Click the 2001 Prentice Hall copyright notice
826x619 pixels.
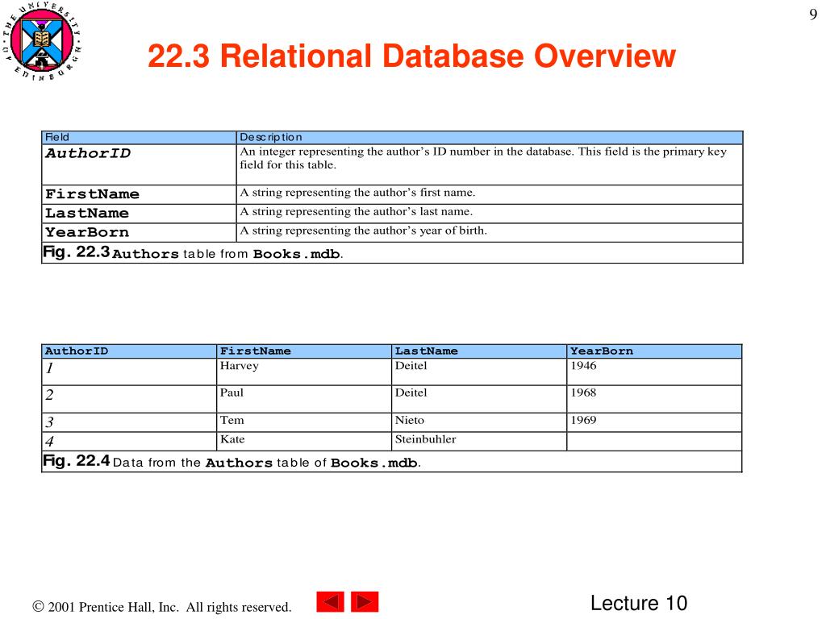(x=161, y=607)
